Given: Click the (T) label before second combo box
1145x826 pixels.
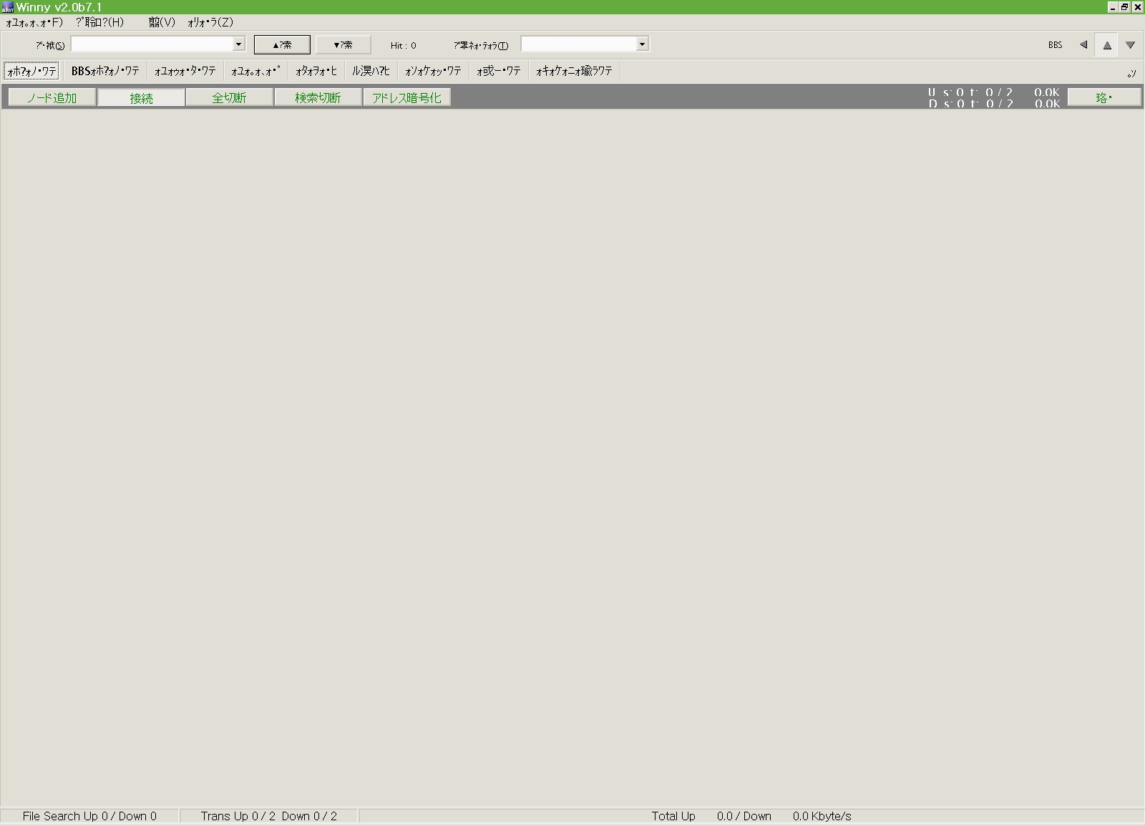Looking at the screenshot, I should click(x=481, y=45).
